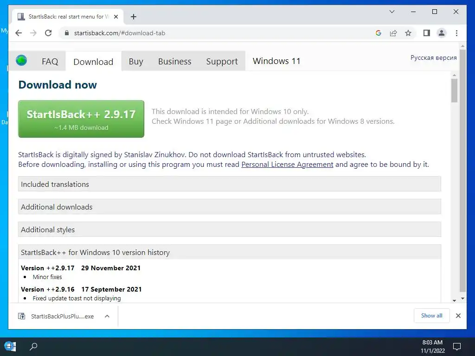The height and width of the screenshot is (356, 475).
Task: Click the Download now heading
Action: pyautogui.click(x=58, y=85)
